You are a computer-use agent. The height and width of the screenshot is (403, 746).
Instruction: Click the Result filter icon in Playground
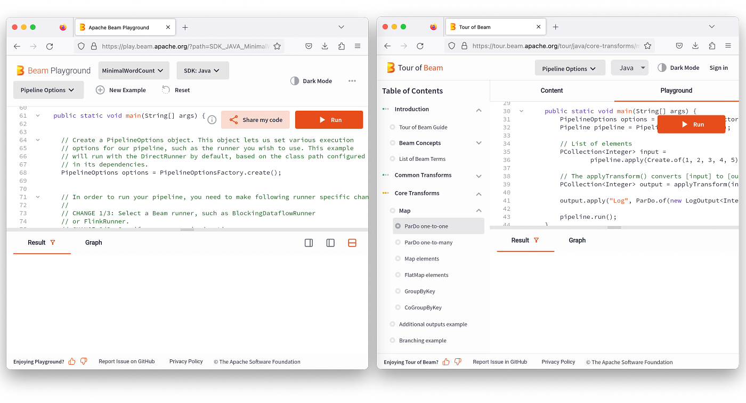point(53,242)
